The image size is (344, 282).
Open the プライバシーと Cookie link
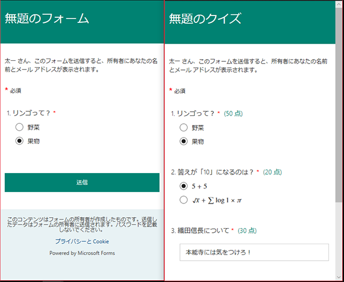tap(82, 241)
